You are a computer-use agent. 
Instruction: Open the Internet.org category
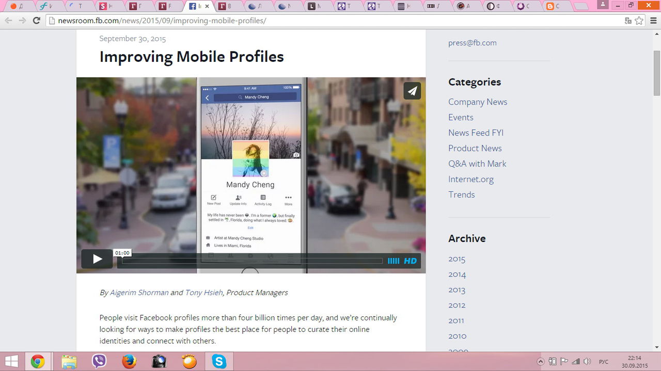click(471, 179)
